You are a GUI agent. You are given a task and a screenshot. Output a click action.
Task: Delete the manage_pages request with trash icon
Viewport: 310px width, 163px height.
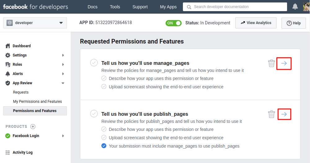pyautogui.click(x=272, y=63)
